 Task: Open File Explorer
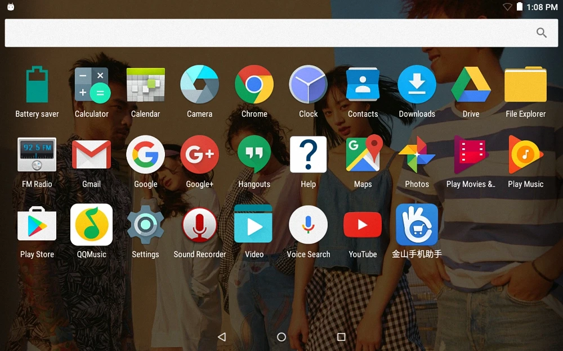coord(526,85)
